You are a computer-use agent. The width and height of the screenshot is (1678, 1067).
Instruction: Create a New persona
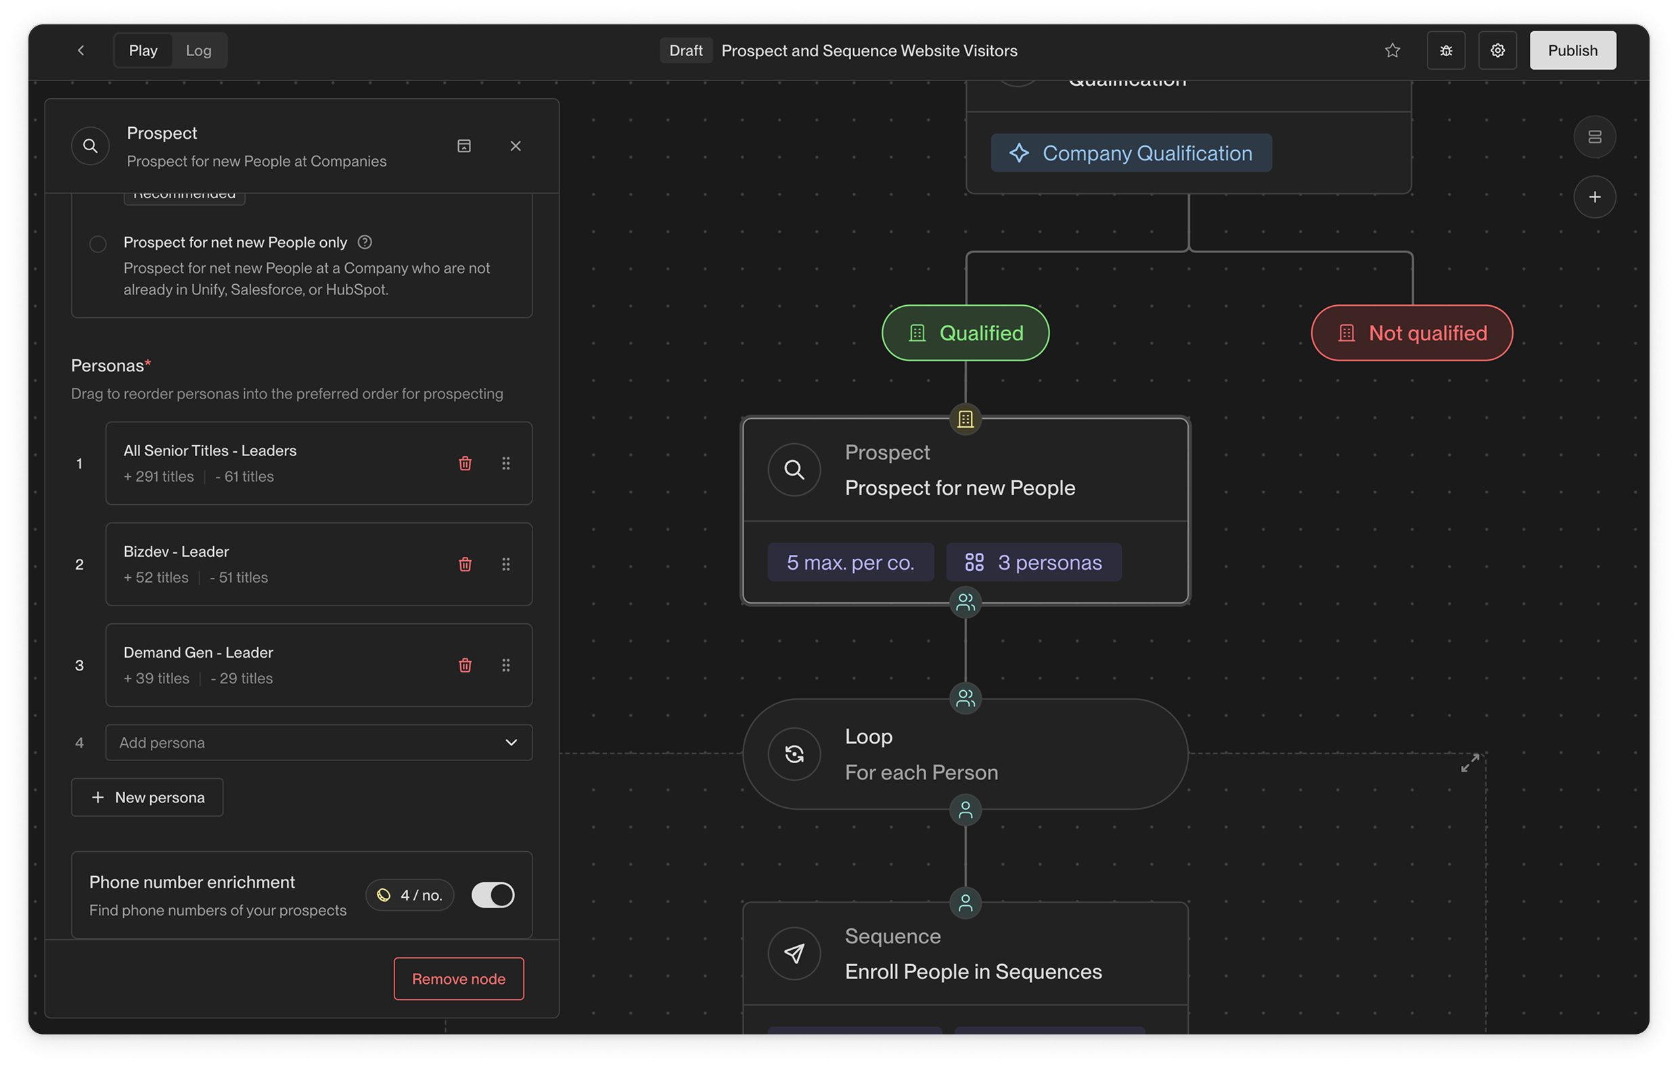click(x=147, y=797)
